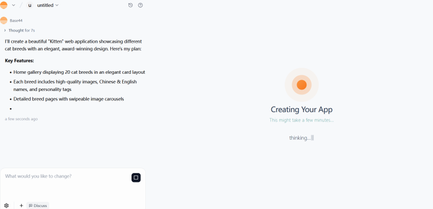The width and height of the screenshot is (433, 209).
Task: Click the "thinking..." status text
Action: pos(300,138)
